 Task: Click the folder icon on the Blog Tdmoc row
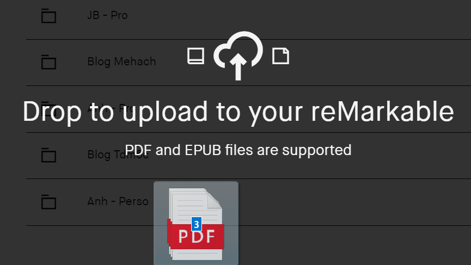(x=48, y=155)
